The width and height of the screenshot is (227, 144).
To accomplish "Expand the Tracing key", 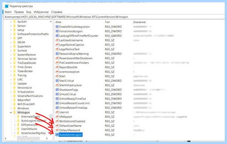I will pyautogui.click(x=11, y=75).
